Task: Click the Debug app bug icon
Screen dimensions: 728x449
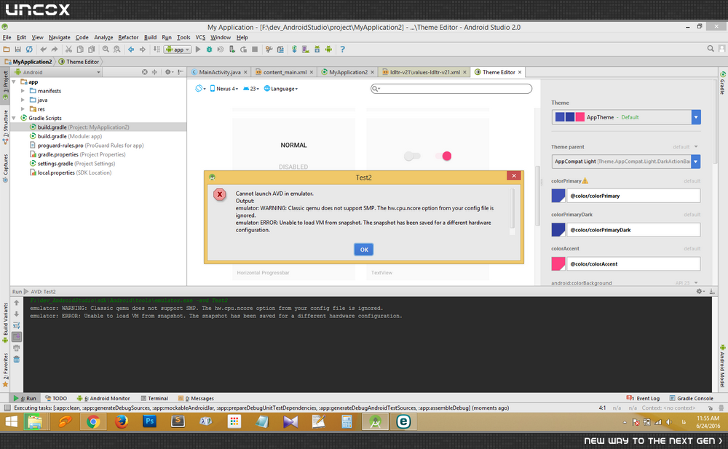Action: tap(210, 49)
